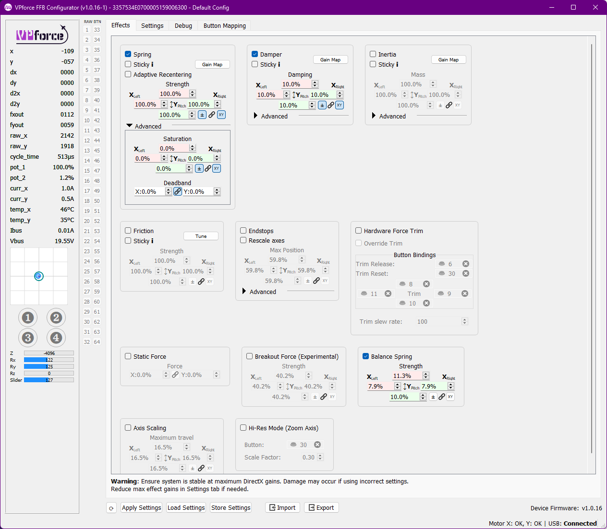Screen dimensions: 607x529
Task: Click the Damper top 10.0% stepper
Action: click(315, 84)
